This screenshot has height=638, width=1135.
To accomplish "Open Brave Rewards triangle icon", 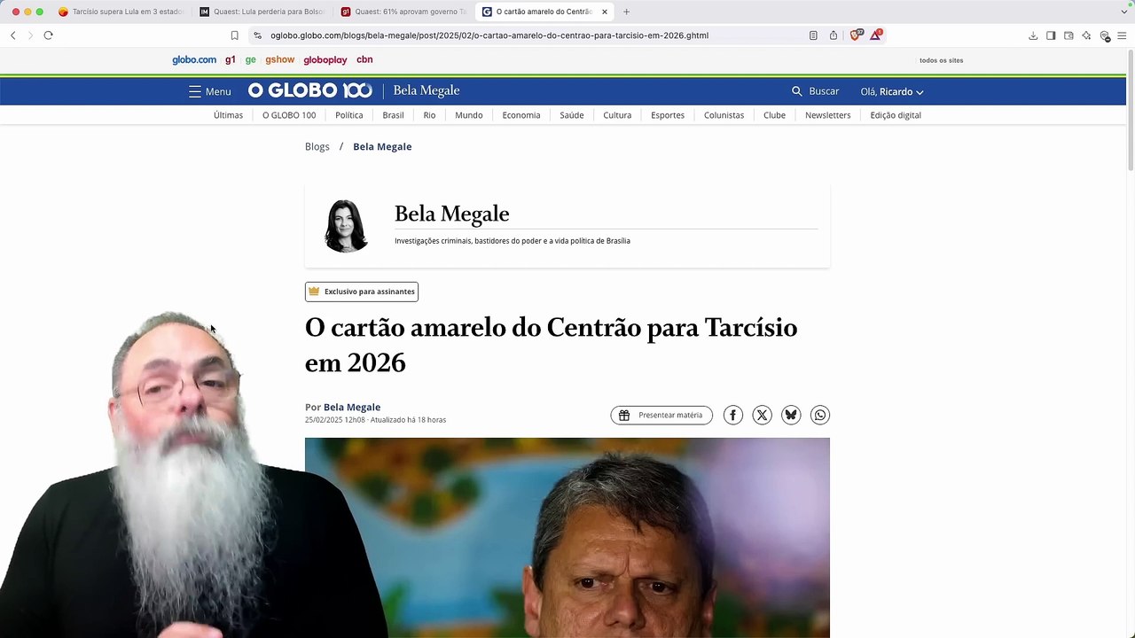I will (876, 35).
